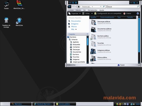
Task: Click Configuración de uso compartido toolbar button
Action: click(108, 14)
